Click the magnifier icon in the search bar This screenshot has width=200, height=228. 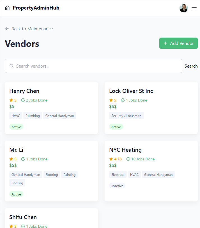pyautogui.click(x=11, y=66)
